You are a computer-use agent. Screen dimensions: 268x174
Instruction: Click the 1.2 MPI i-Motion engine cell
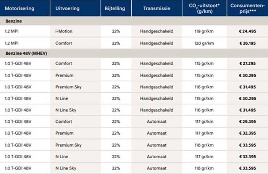tap(25, 31)
